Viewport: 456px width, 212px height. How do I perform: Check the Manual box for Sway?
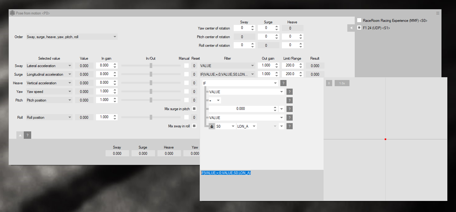point(186,66)
